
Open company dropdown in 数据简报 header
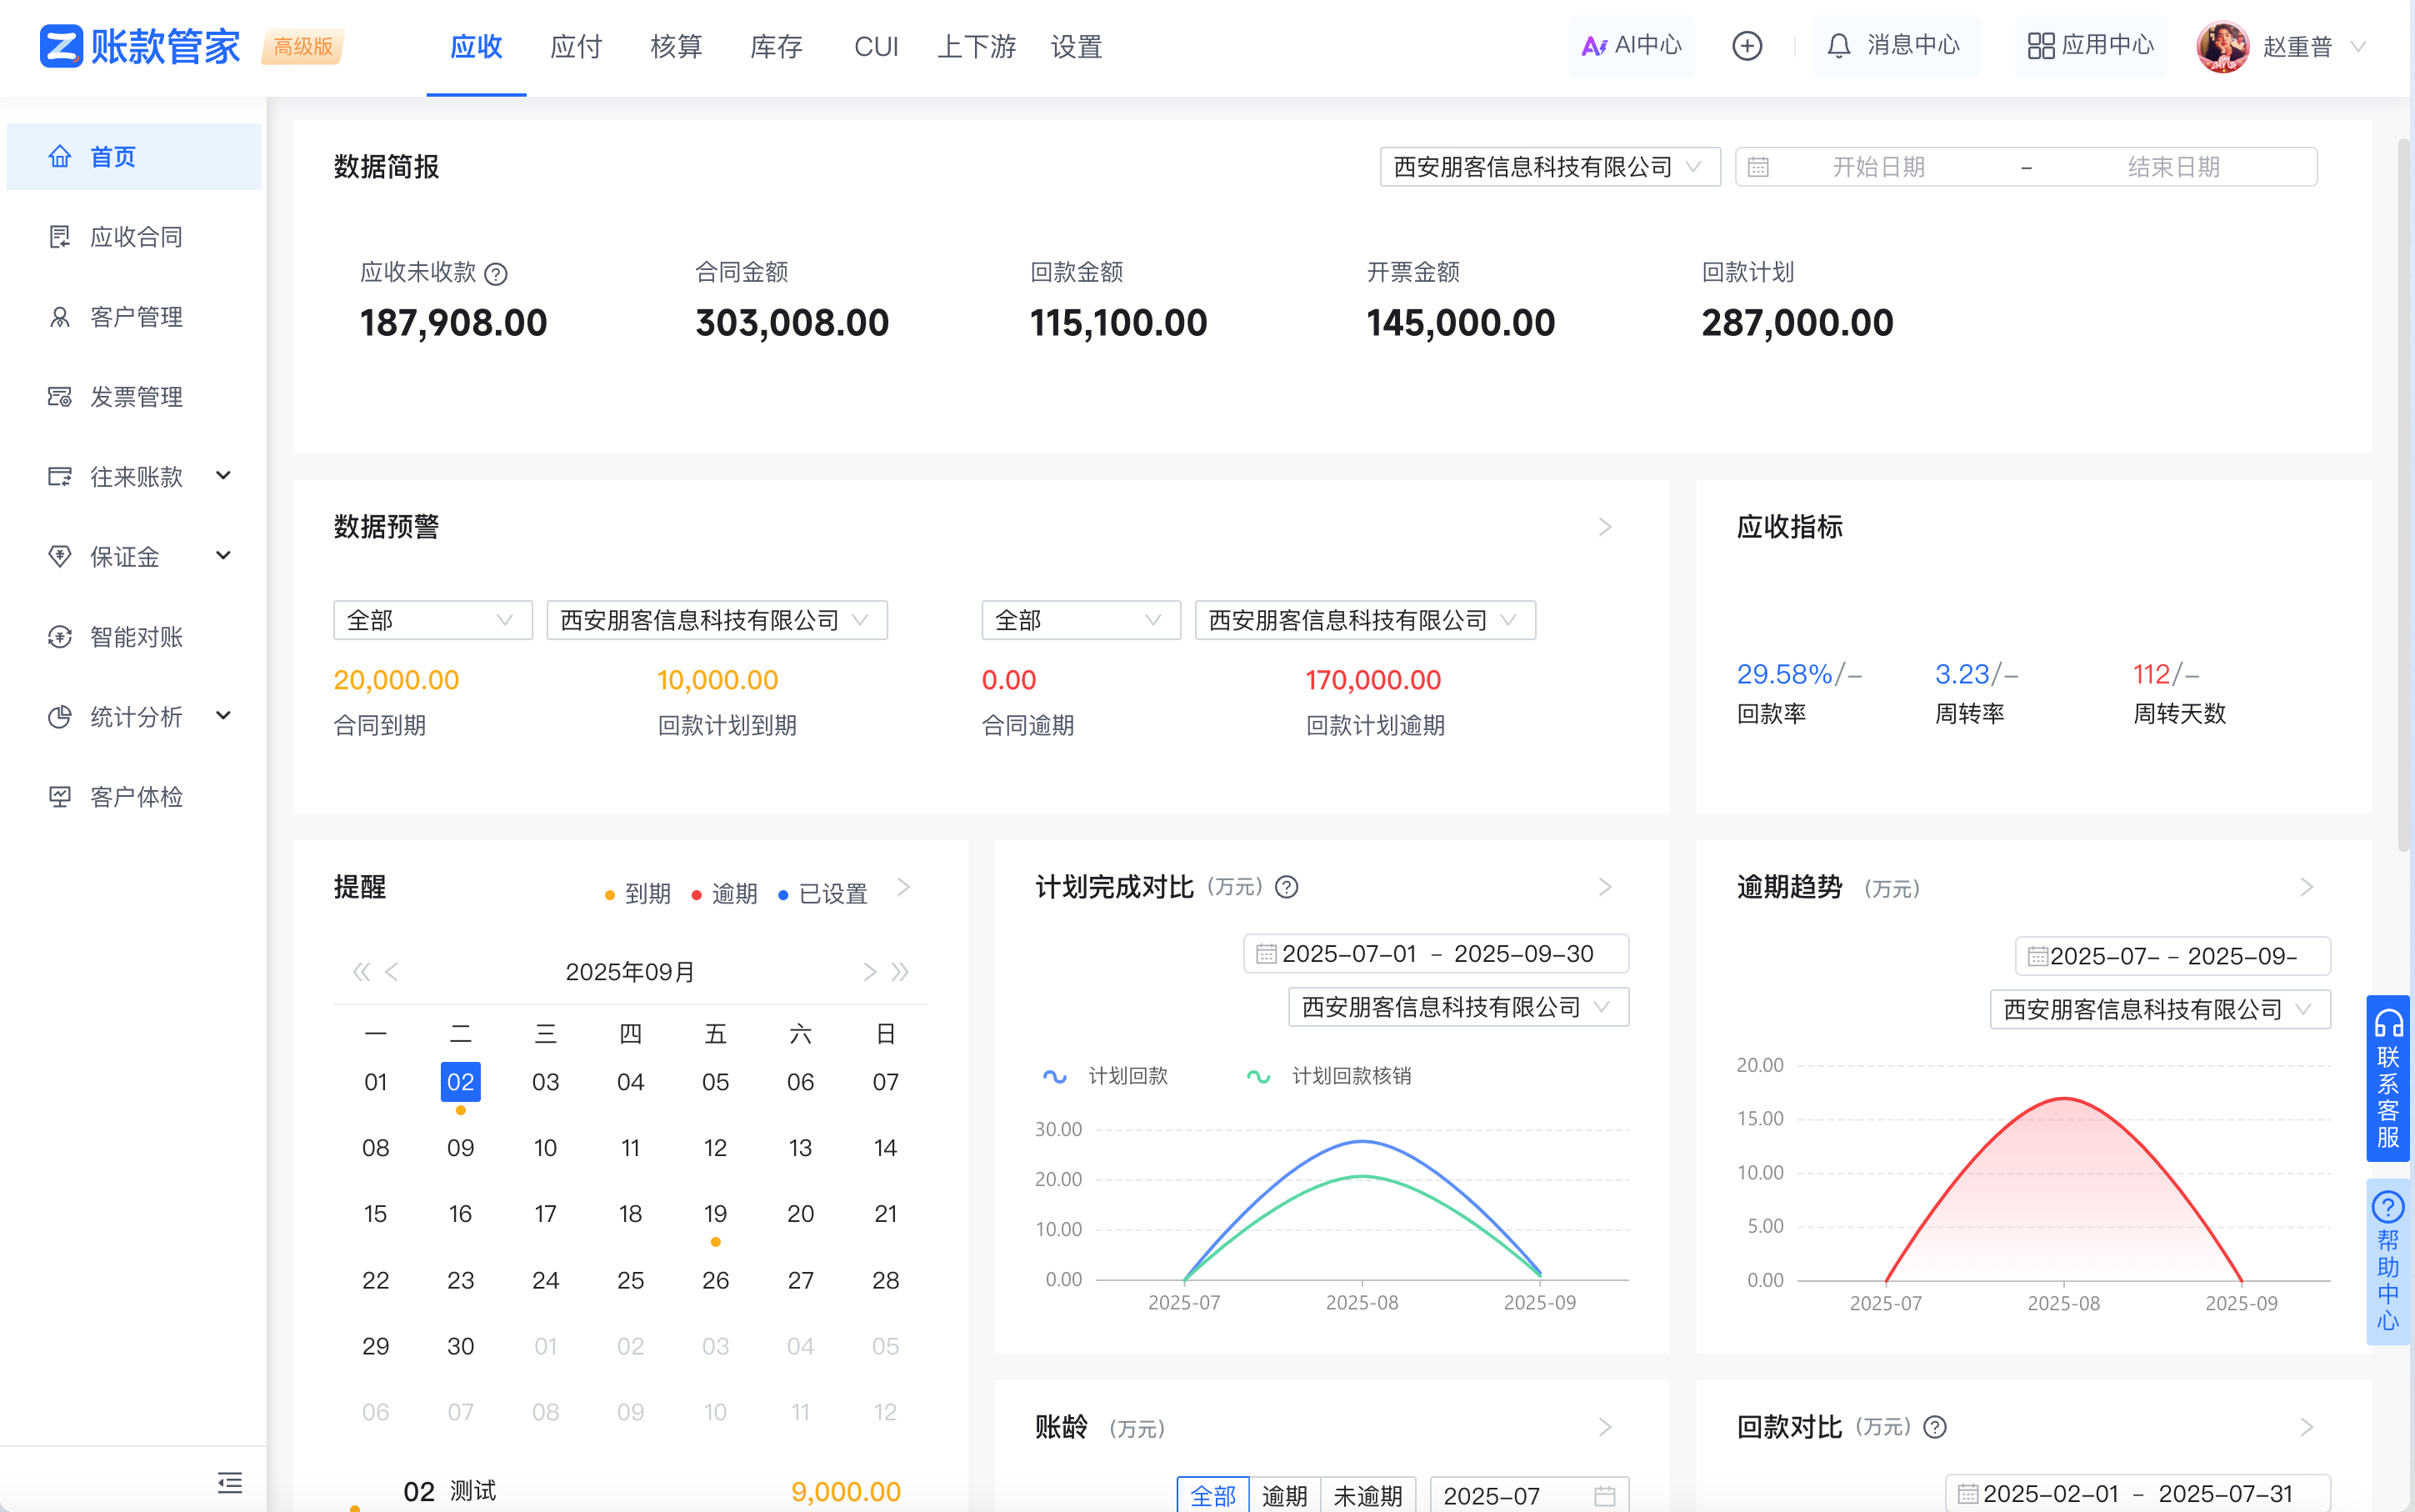click(1548, 167)
